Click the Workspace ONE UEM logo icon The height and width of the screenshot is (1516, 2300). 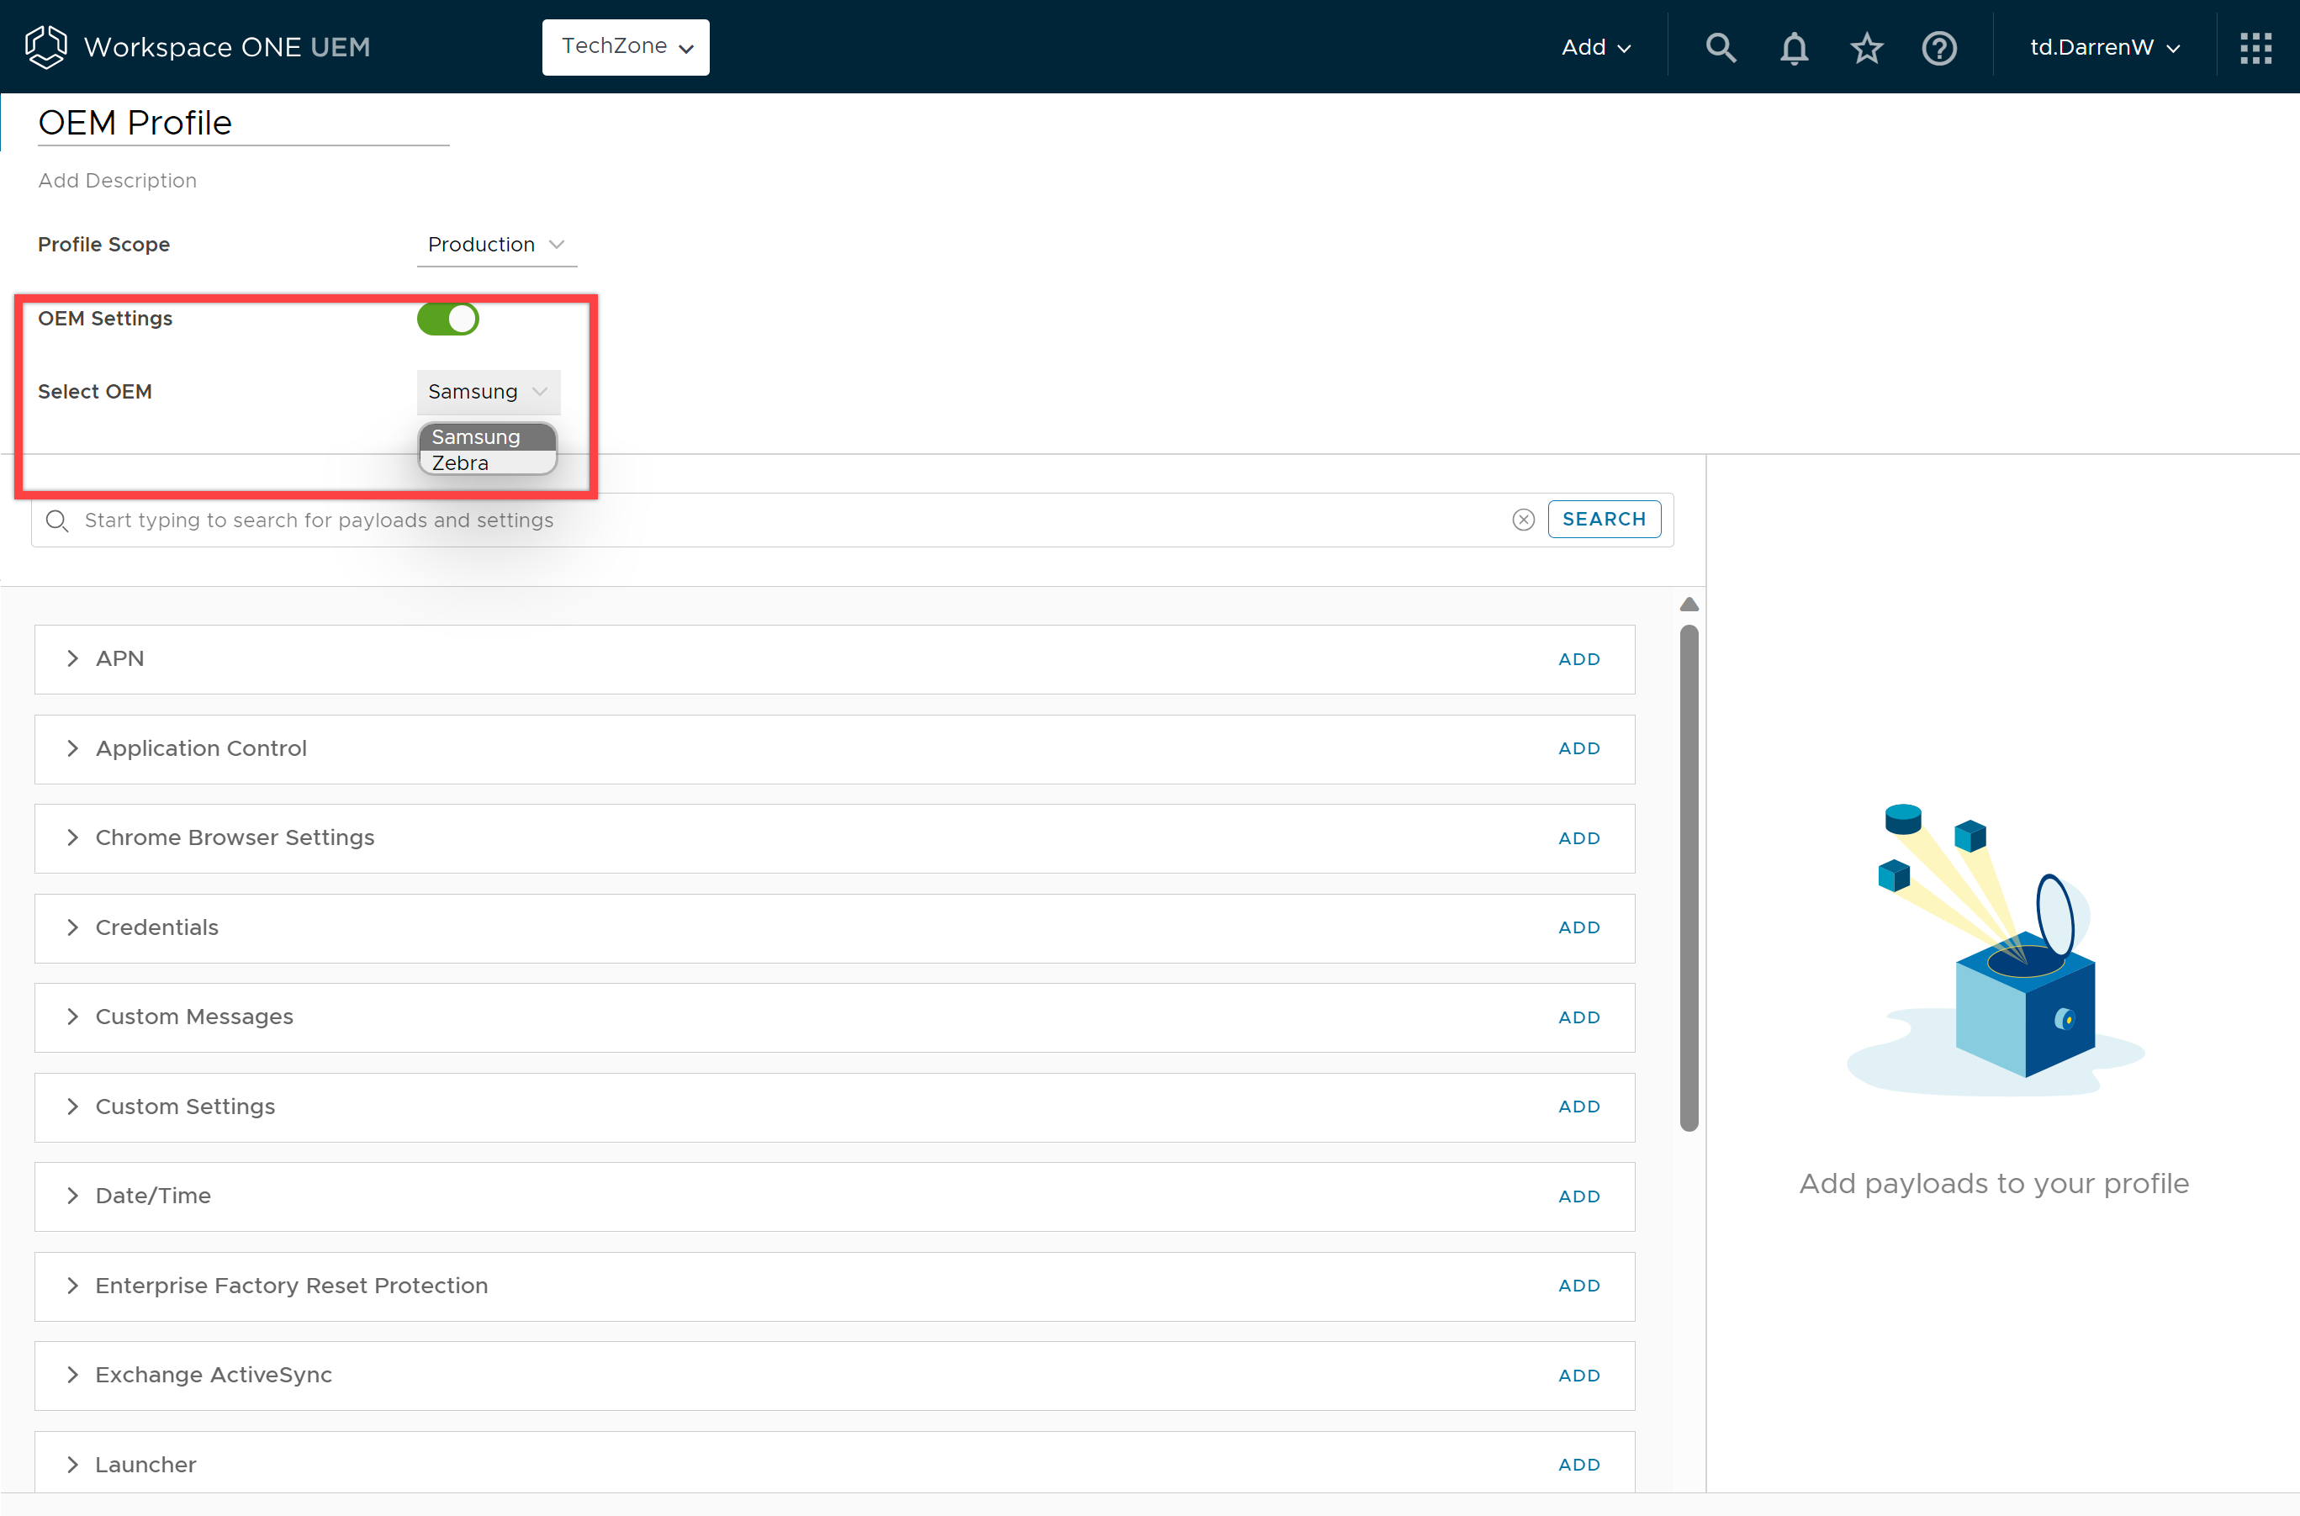click(x=45, y=46)
